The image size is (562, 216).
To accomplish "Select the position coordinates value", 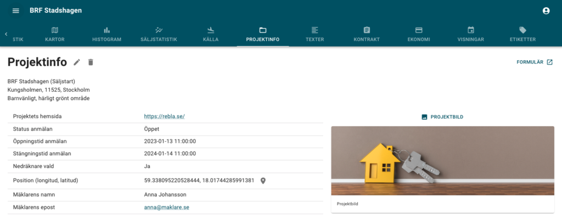I will (199, 180).
